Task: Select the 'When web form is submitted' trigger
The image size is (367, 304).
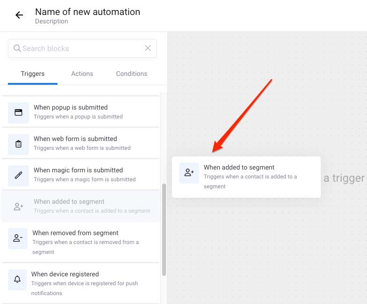Action: pyautogui.click(x=81, y=143)
